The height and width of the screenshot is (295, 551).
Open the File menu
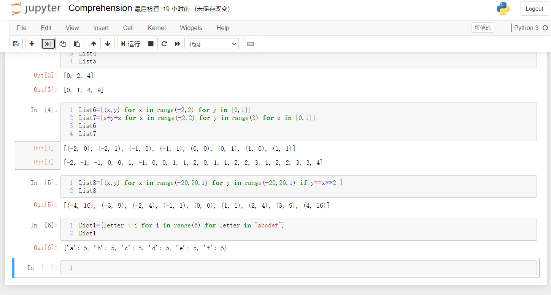pos(22,28)
